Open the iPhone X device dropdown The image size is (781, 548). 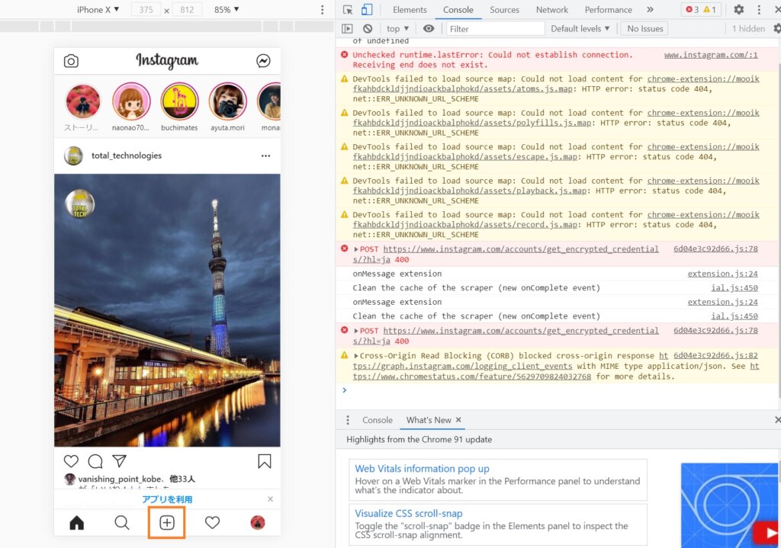pos(98,9)
